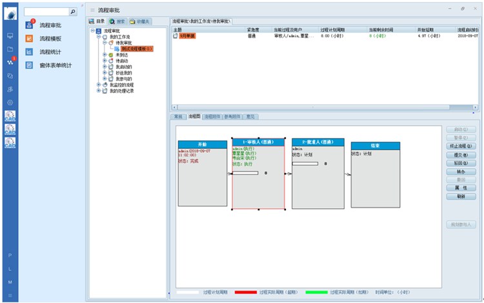Click the monitor icon in blue sidebar

(x=10, y=35)
